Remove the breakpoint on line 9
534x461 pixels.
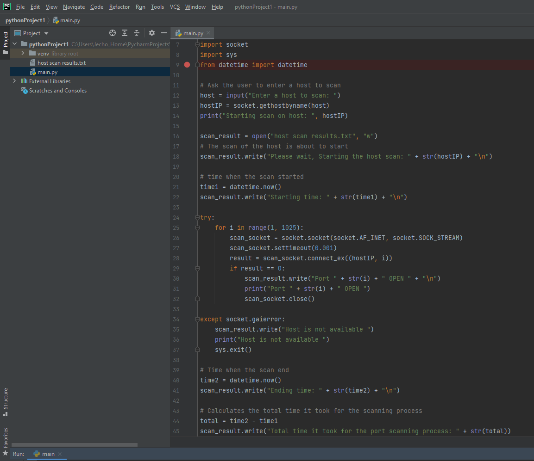(x=187, y=65)
